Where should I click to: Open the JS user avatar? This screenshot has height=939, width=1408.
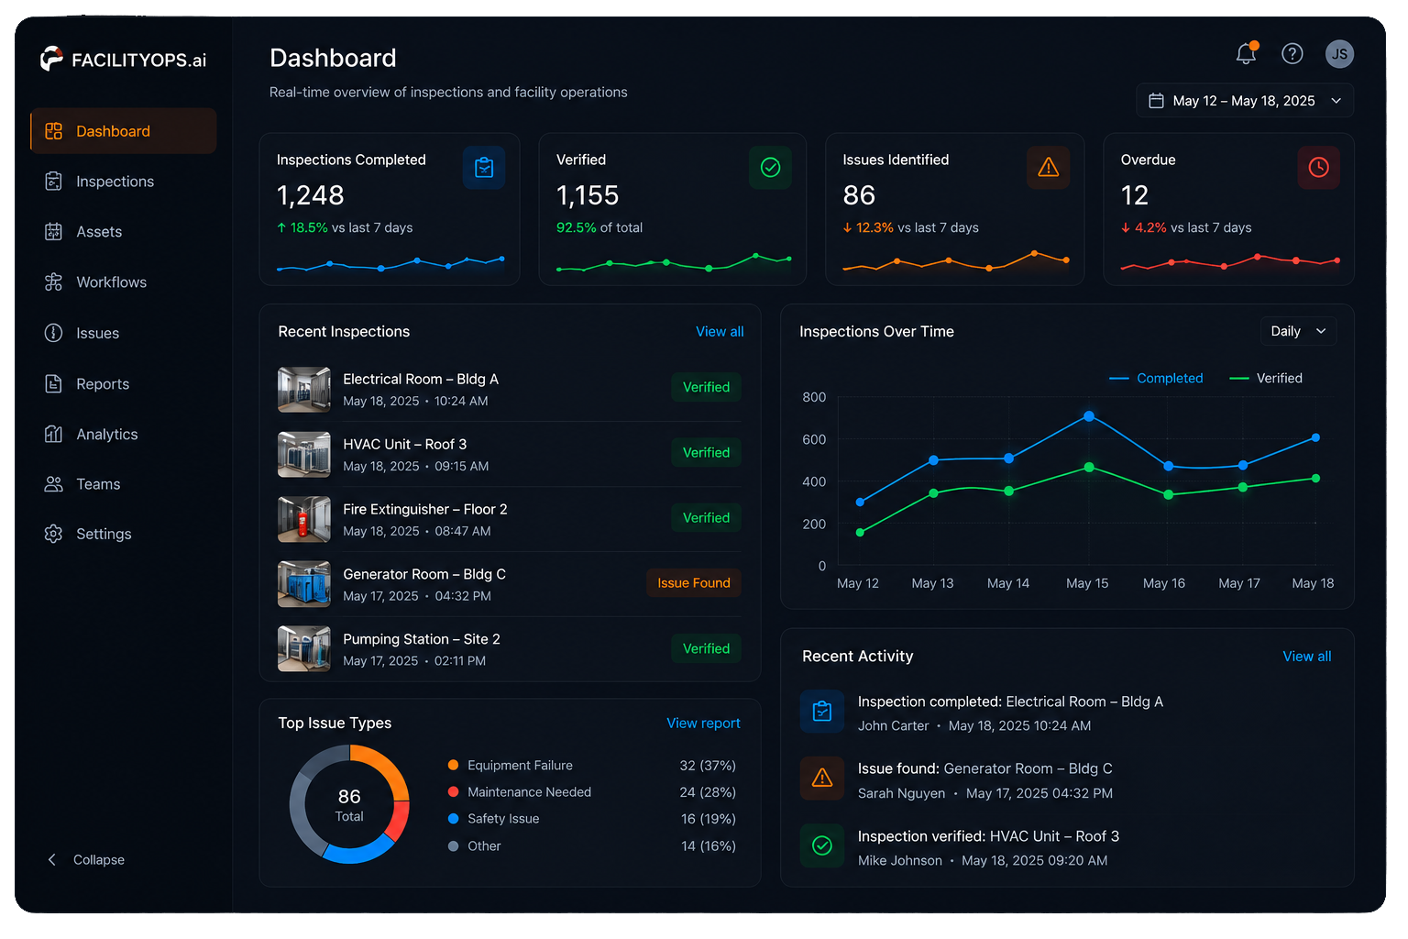coord(1339,54)
